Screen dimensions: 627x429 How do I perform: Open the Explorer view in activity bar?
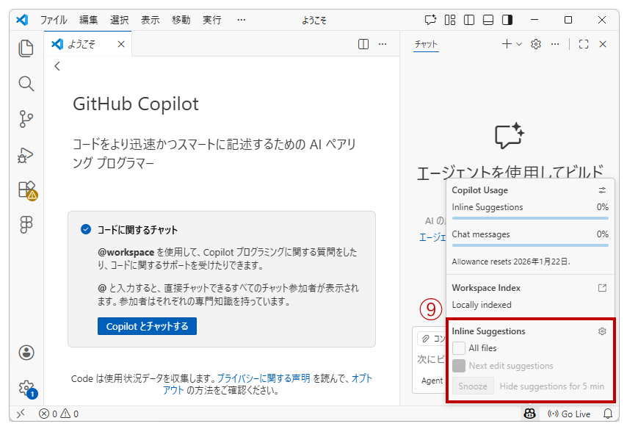[26, 48]
